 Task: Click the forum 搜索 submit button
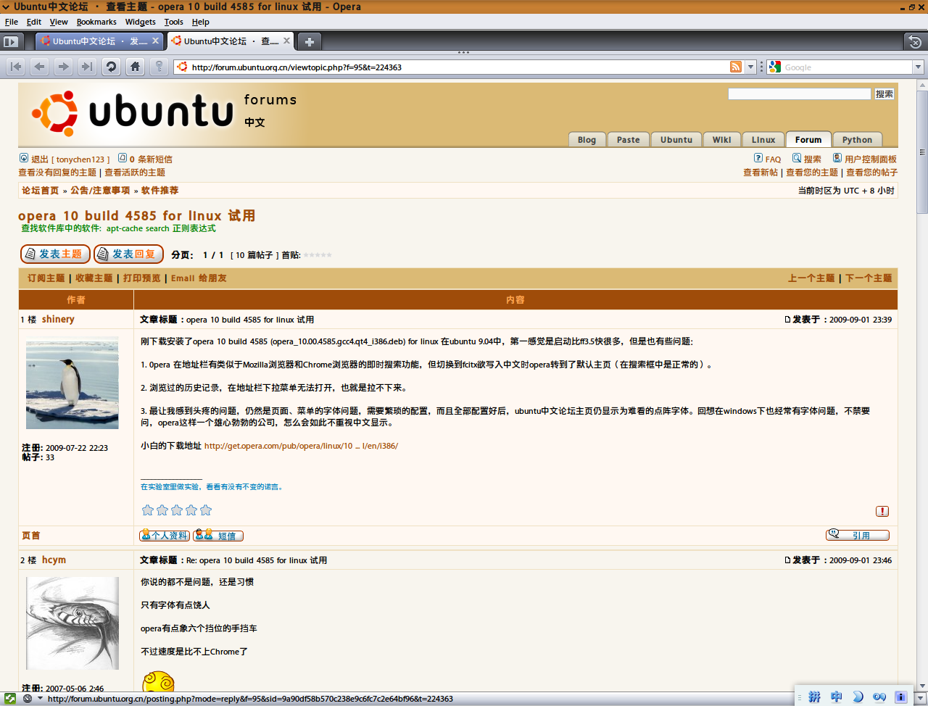[x=884, y=94]
